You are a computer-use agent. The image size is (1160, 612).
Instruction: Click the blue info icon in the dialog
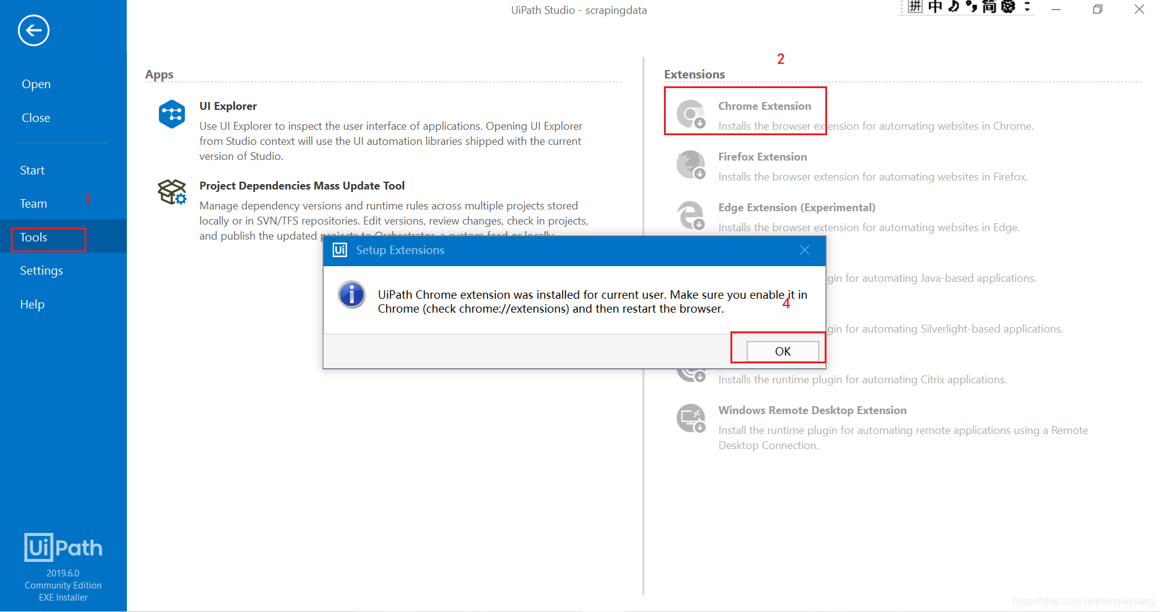click(352, 295)
